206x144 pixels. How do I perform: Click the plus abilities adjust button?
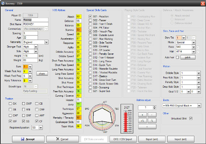click(142, 115)
